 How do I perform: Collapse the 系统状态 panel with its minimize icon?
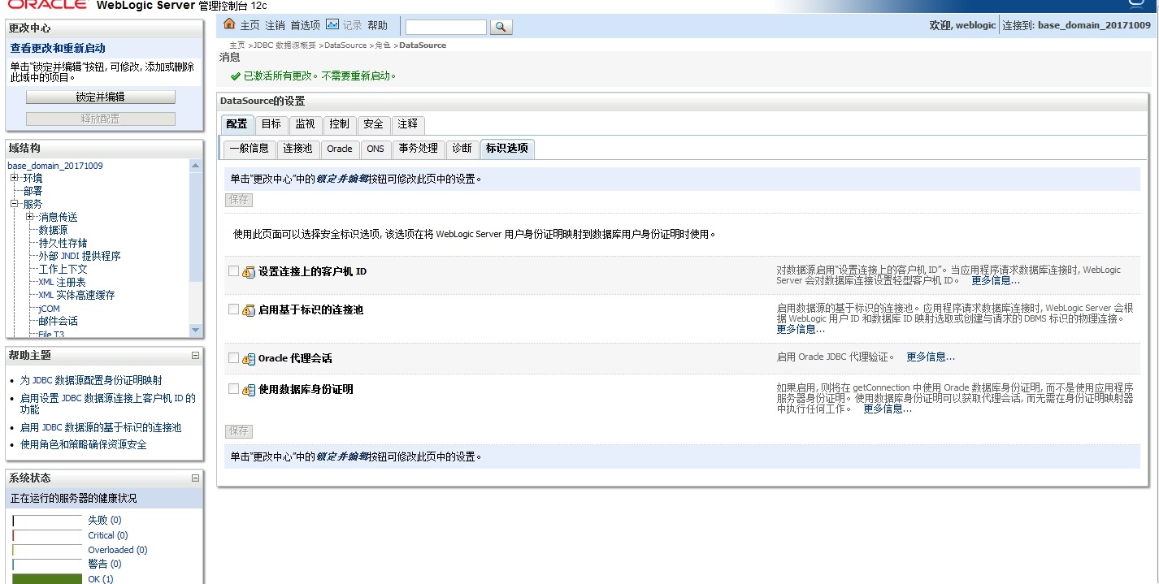coord(195,478)
